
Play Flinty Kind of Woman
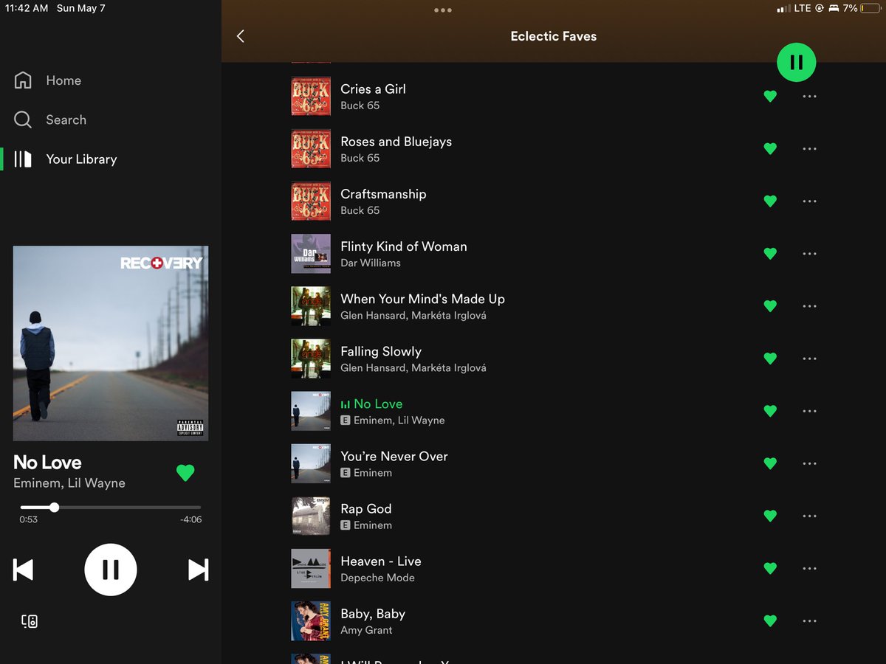pyautogui.click(x=403, y=246)
